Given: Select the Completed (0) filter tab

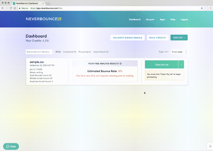Looking at the screenshot, I should click(x=69, y=52).
